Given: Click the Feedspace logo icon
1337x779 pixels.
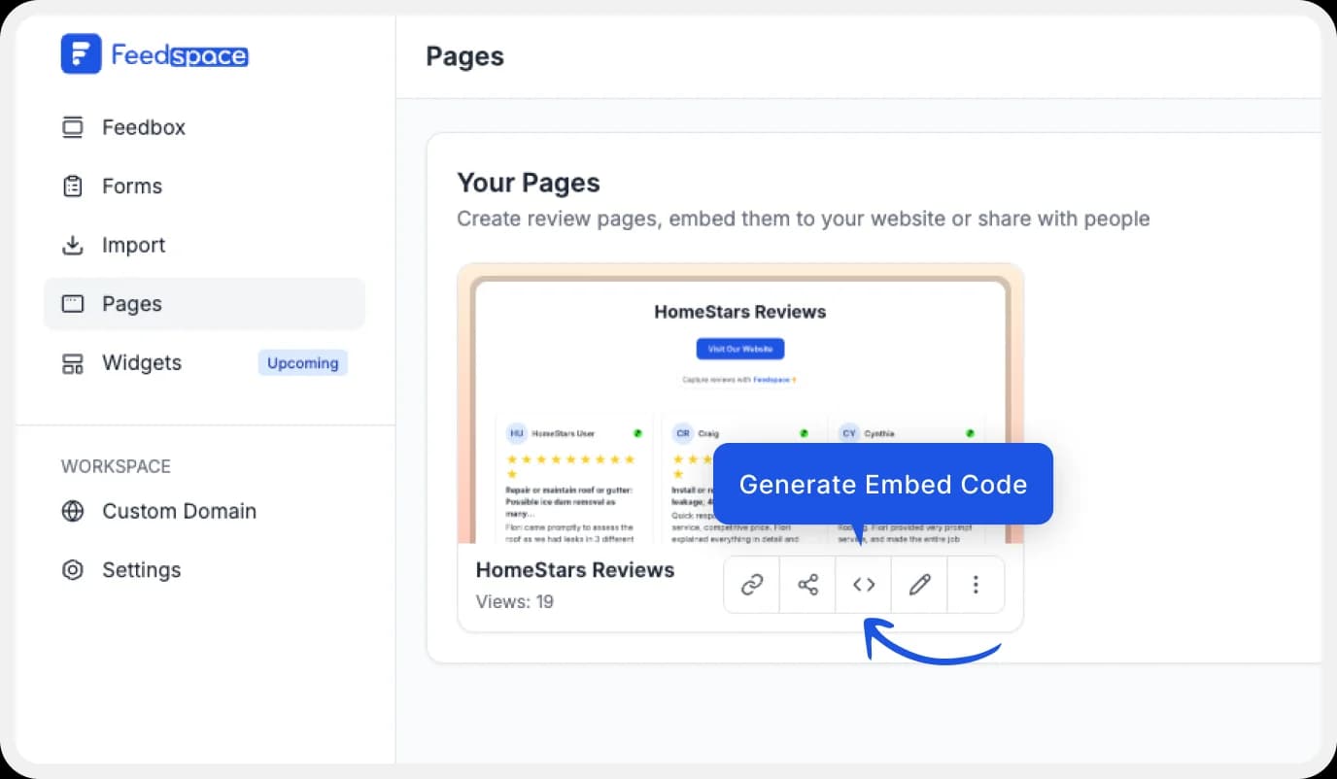Looking at the screenshot, I should click(x=81, y=54).
